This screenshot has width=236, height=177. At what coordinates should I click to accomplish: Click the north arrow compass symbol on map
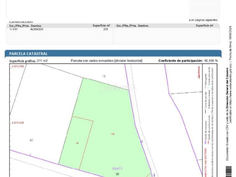tap(199, 72)
